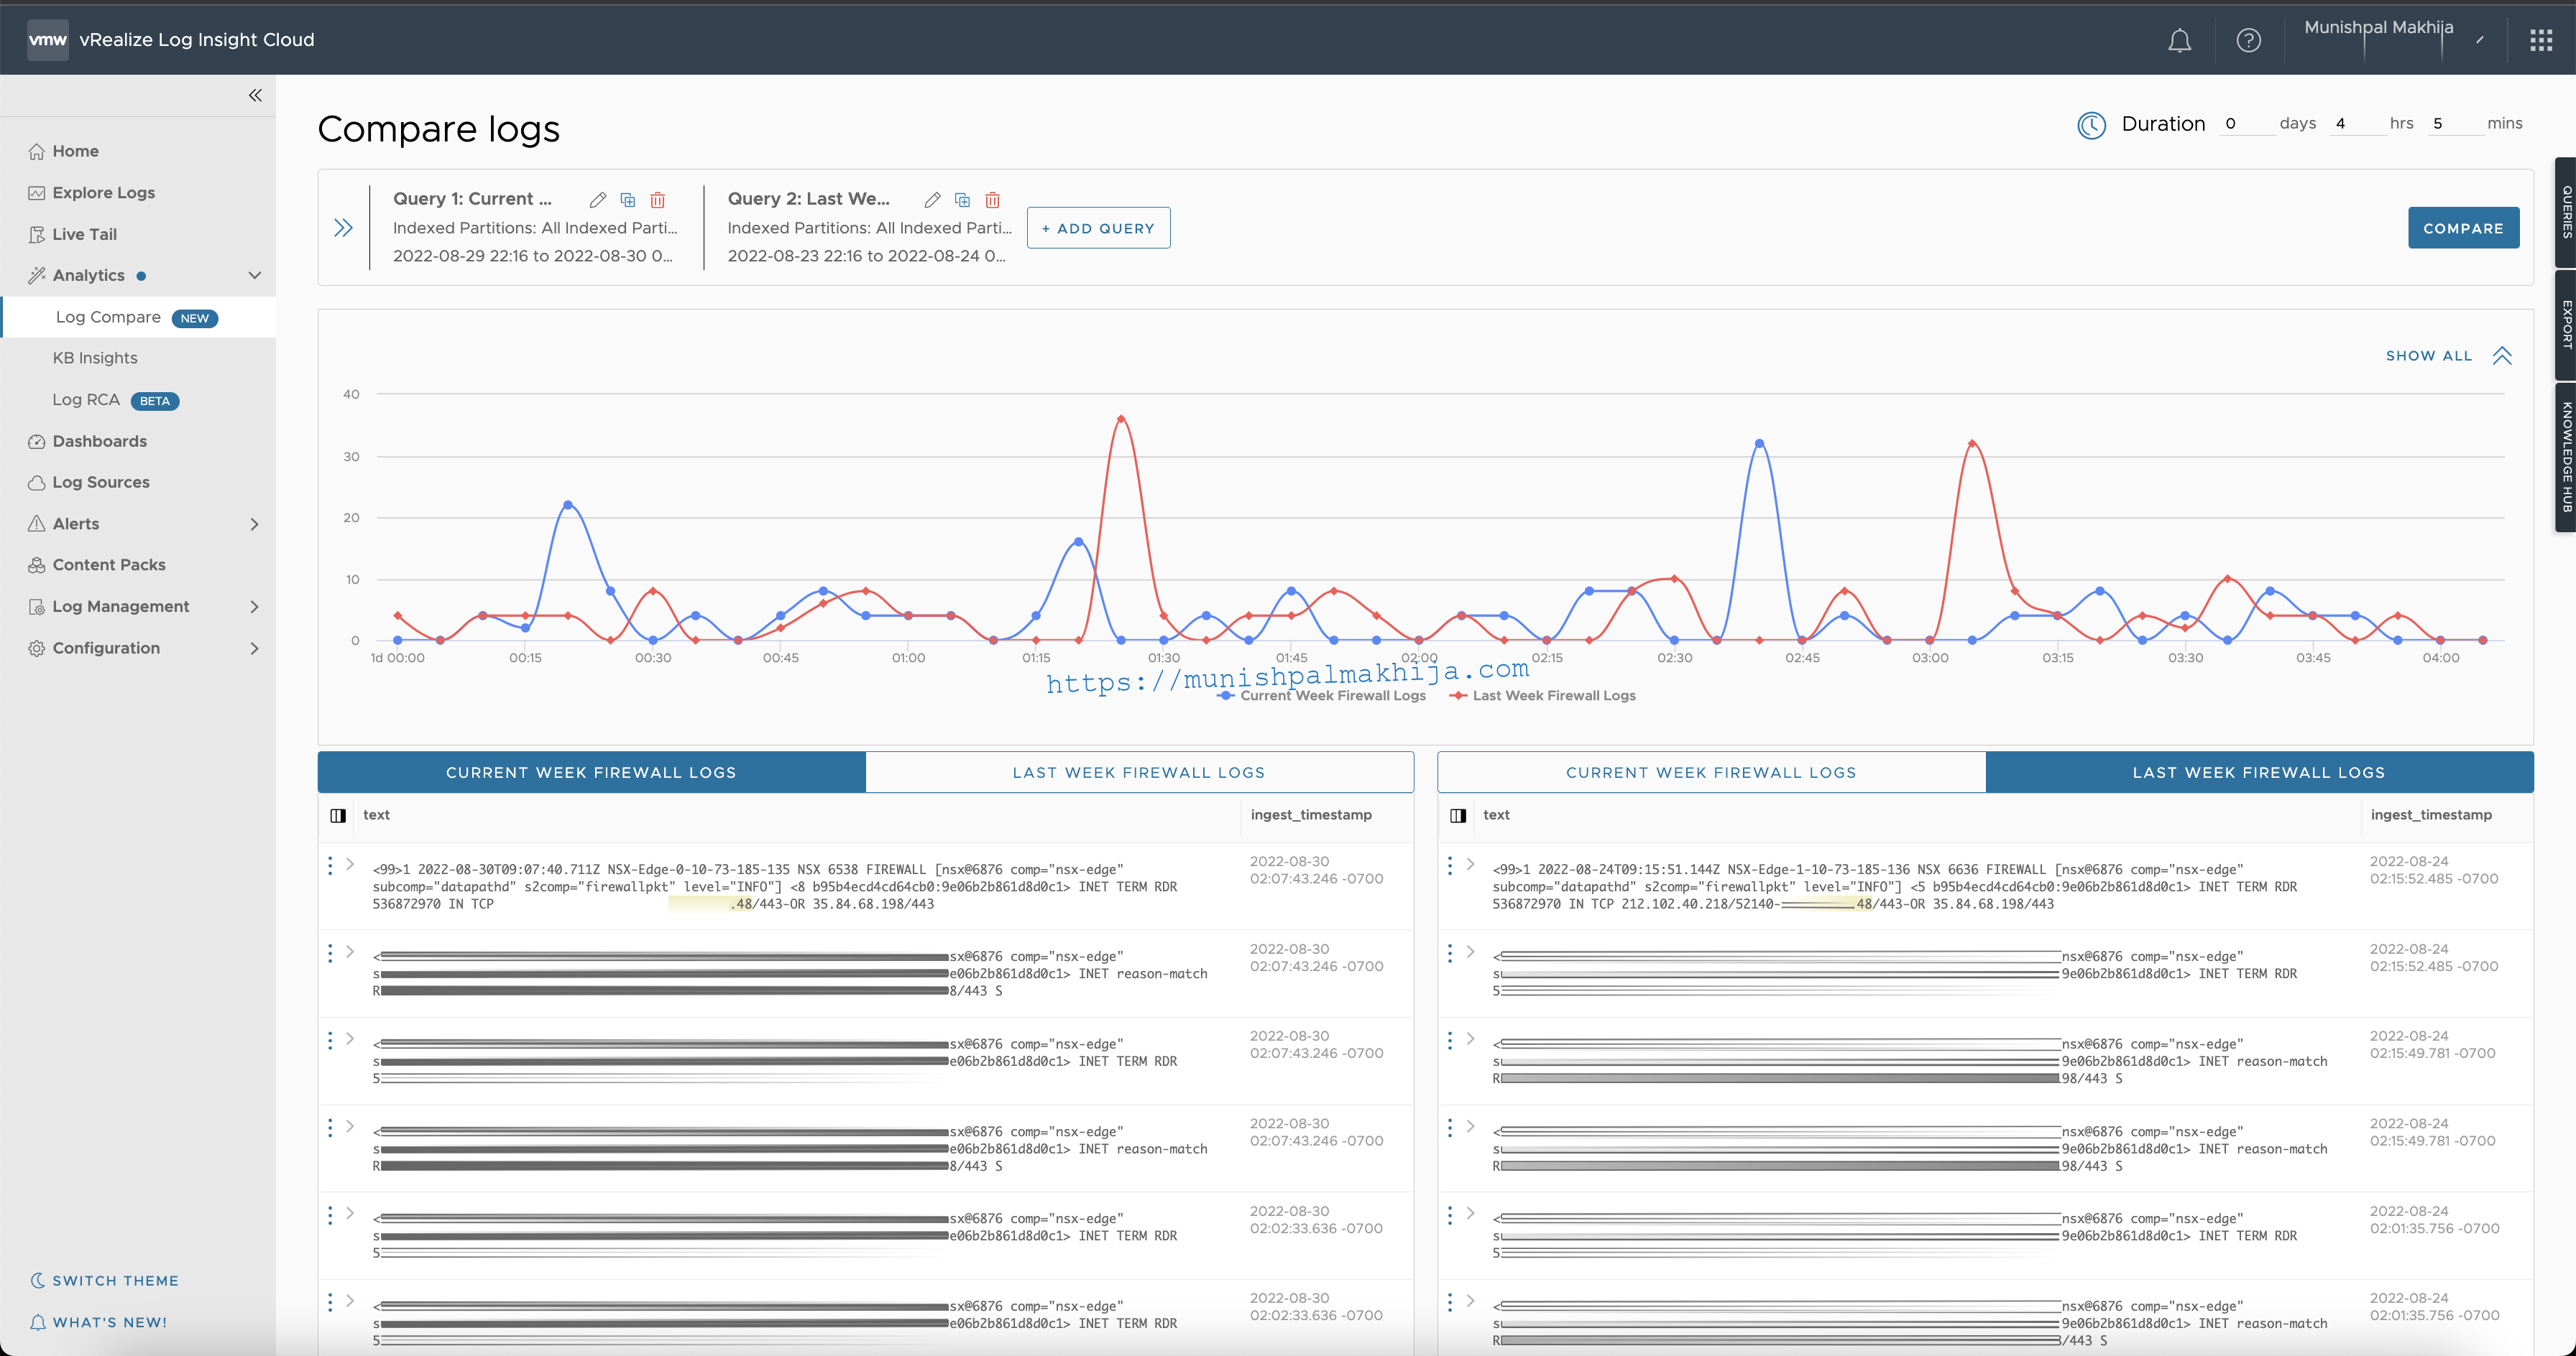Viewport: 2576px width, 1356px height.
Task: Edit Query 2 with pencil icon
Action: click(x=932, y=200)
